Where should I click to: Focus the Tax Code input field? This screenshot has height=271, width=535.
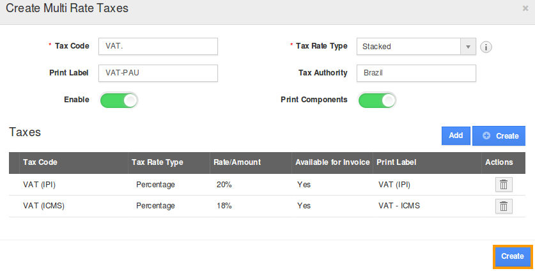(x=158, y=47)
